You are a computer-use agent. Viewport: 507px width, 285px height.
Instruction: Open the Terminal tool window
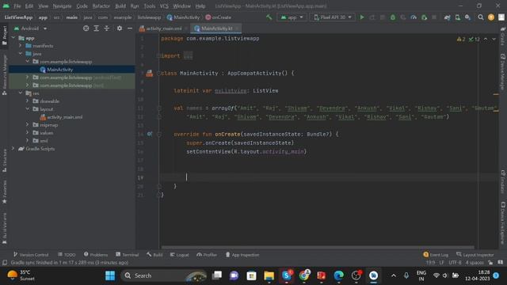click(x=127, y=255)
